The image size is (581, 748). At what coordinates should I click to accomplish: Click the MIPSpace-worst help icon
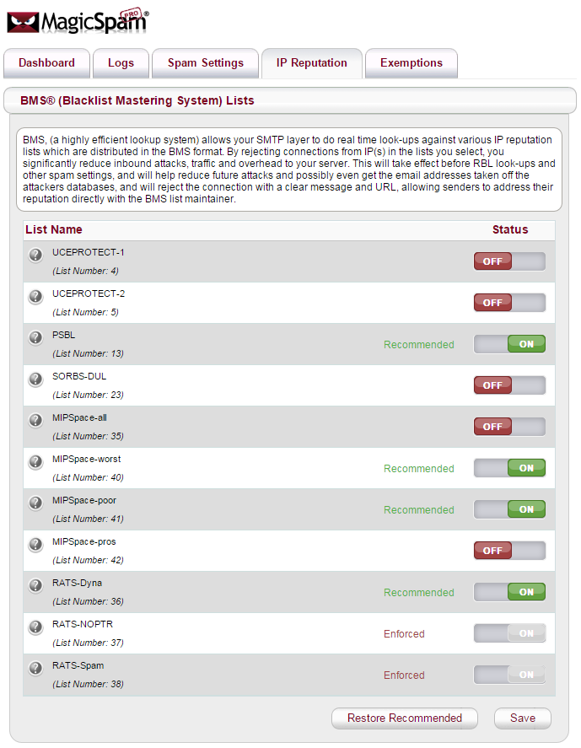(x=35, y=462)
